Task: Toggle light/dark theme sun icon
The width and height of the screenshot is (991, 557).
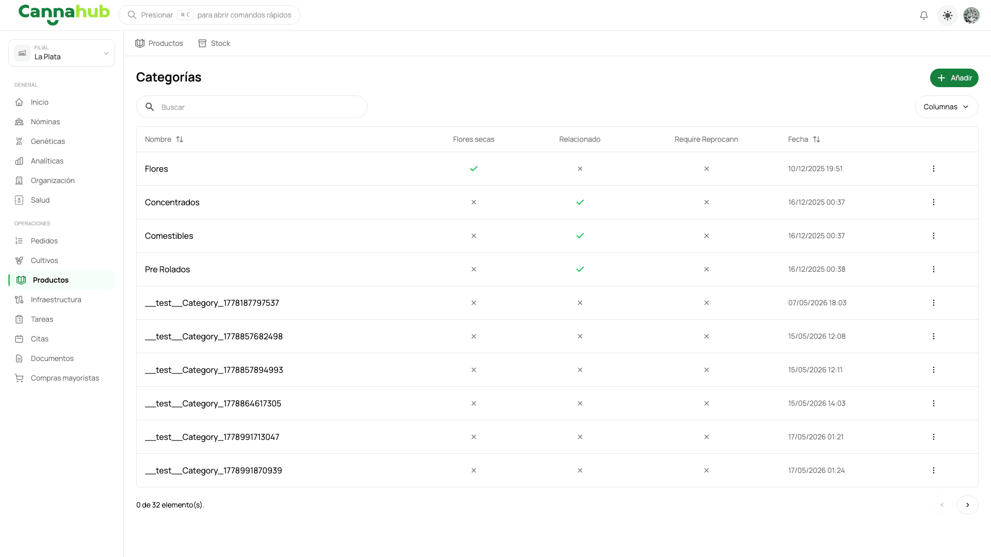Action: click(x=947, y=15)
